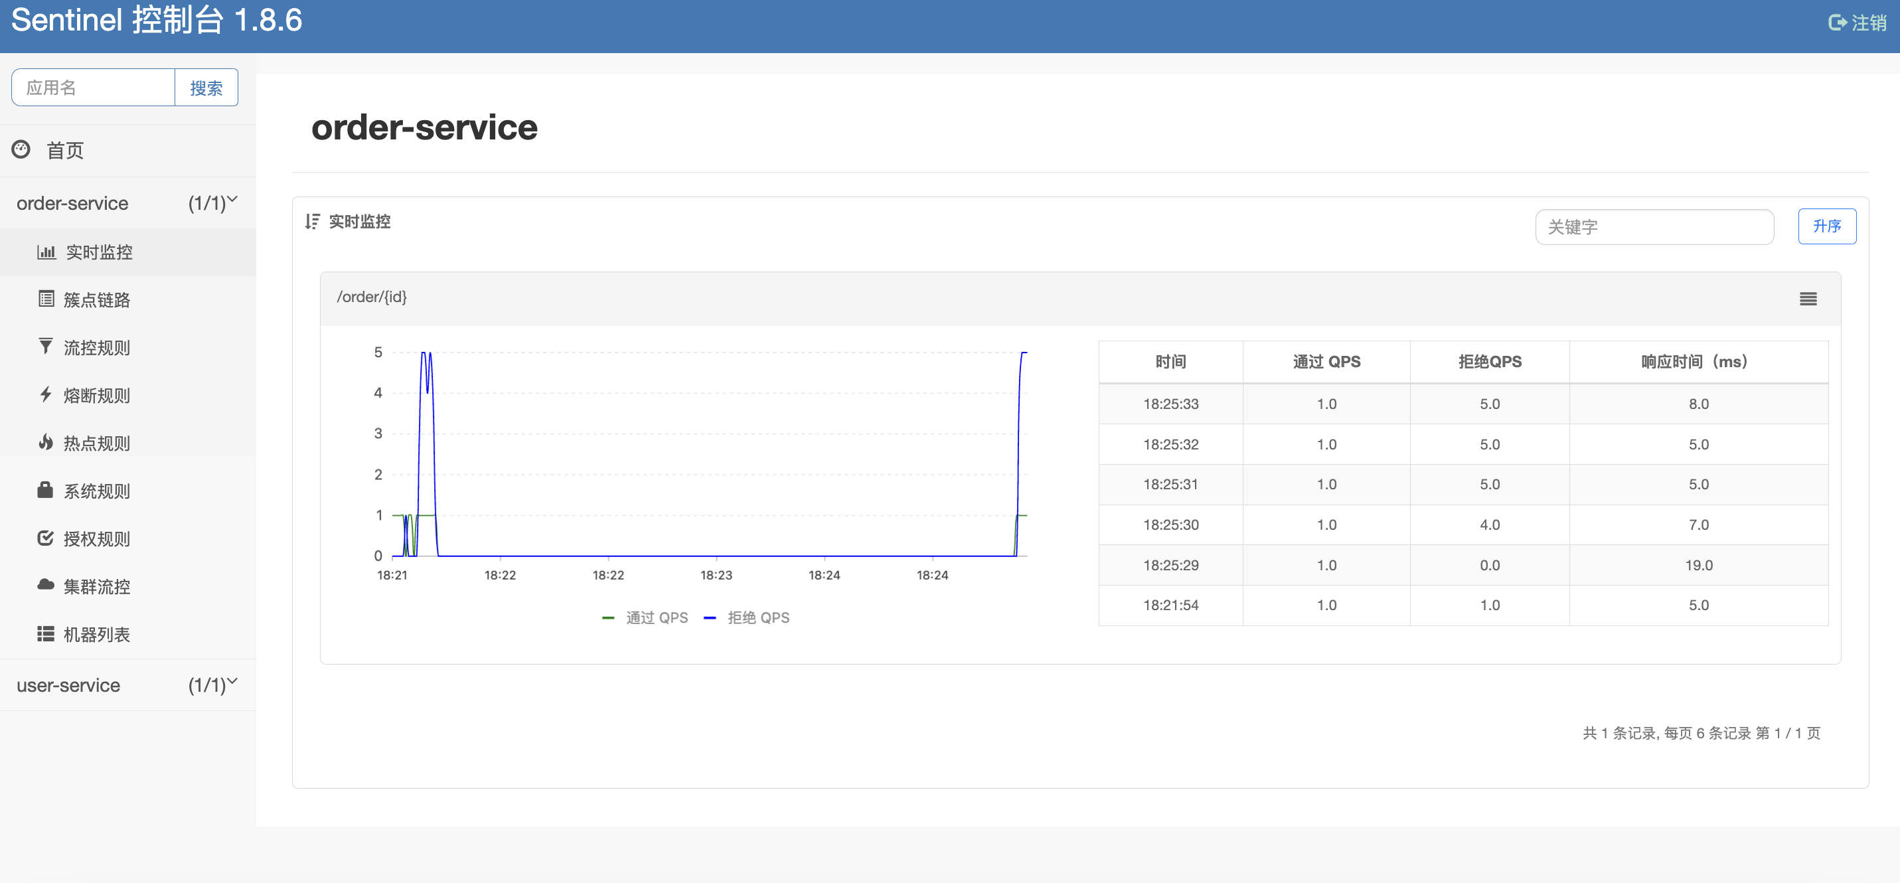Screen dimensions: 1900x883
Task: Click the hotspot rules flame icon
Action: click(46, 443)
